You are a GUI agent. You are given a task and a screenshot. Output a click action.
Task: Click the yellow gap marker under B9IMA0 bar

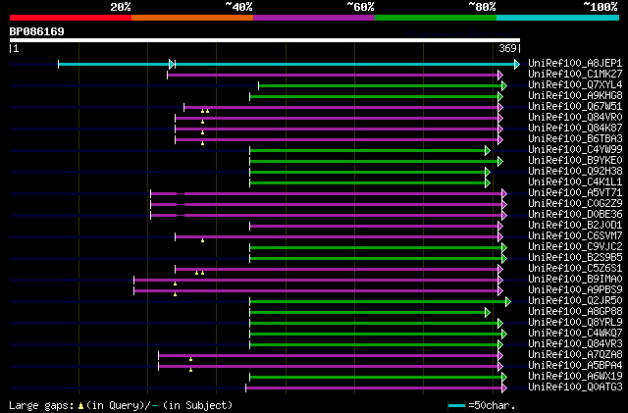tap(175, 284)
